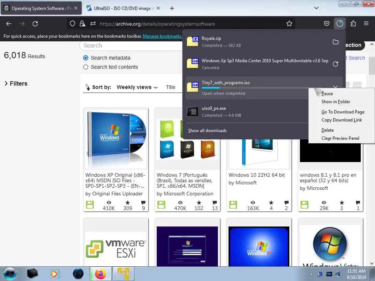Screen dimensions: 375x281
Task: Open uiso9_pe.exe completed download entry
Action: coord(246,112)
